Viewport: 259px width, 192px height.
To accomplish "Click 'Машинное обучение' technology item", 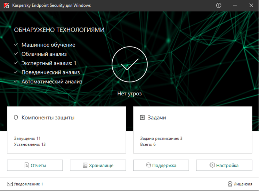I will coord(48,45).
